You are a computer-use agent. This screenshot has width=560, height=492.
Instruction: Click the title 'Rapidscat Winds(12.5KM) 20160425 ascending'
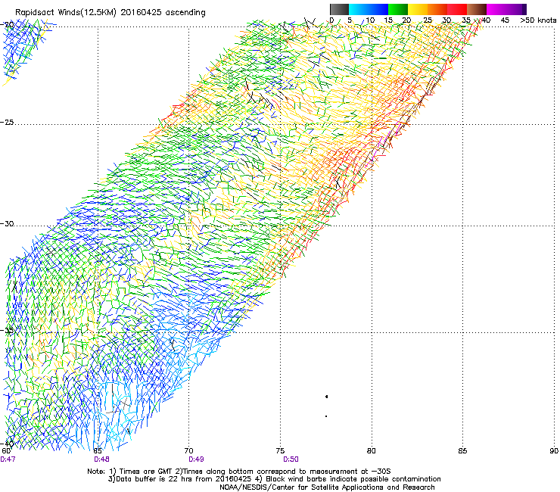click(x=110, y=13)
